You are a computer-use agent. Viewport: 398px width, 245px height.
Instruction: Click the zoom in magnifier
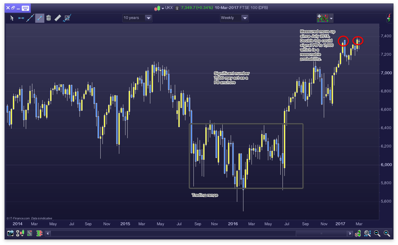[387, 233]
